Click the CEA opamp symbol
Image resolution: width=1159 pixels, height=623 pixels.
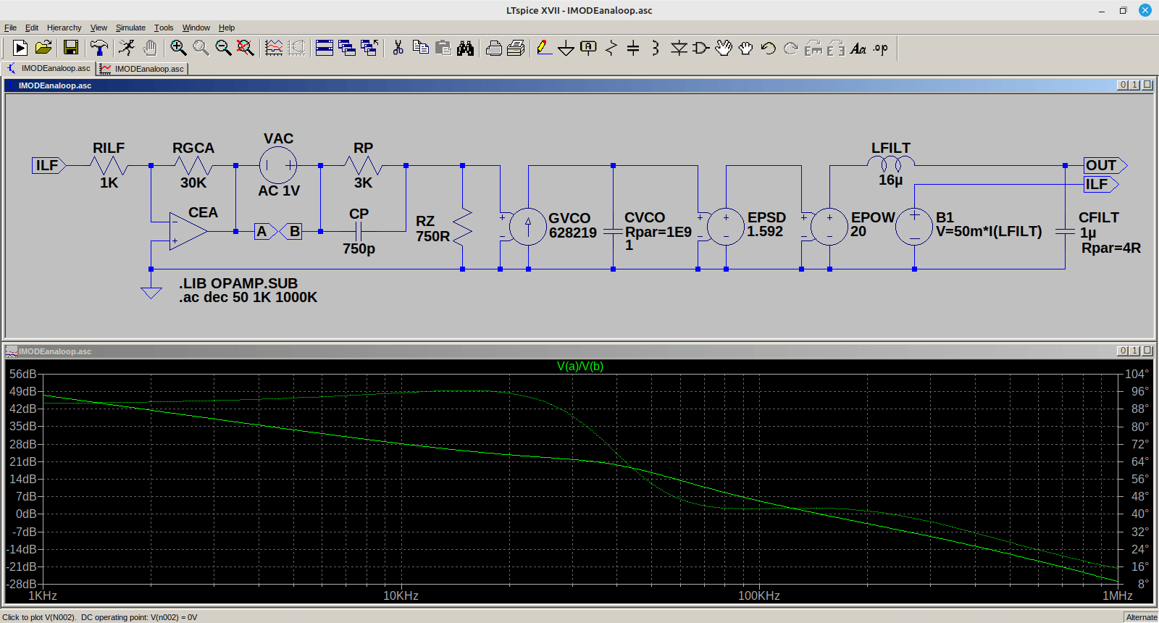click(188, 231)
